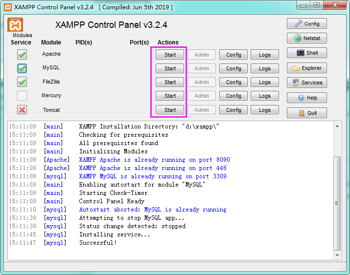Toggle the FileZilla service checkbox
The width and height of the screenshot is (350, 275).
(22, 82)
